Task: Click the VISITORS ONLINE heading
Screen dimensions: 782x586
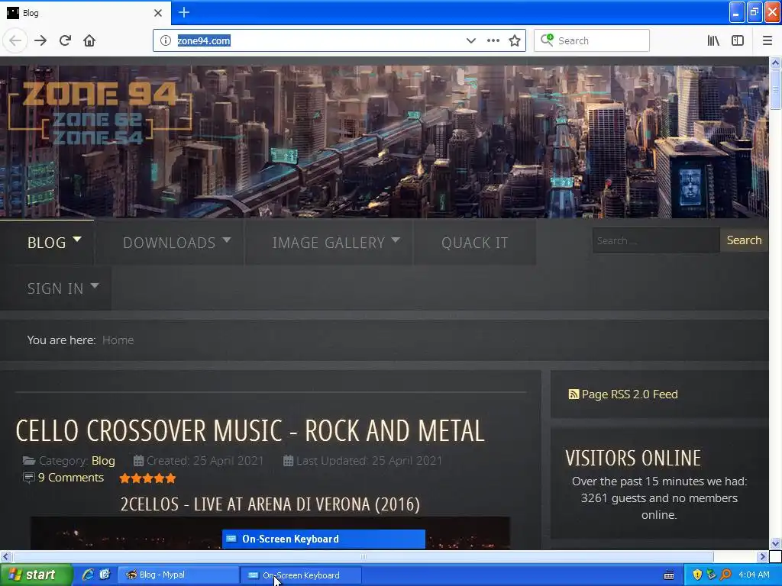Action: point(633,458)
